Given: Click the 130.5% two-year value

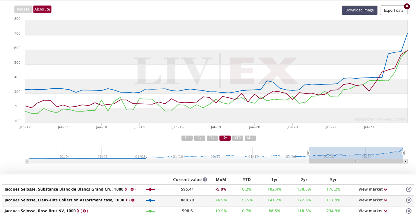Looking at the screenshot, I should tap(304, 189).
